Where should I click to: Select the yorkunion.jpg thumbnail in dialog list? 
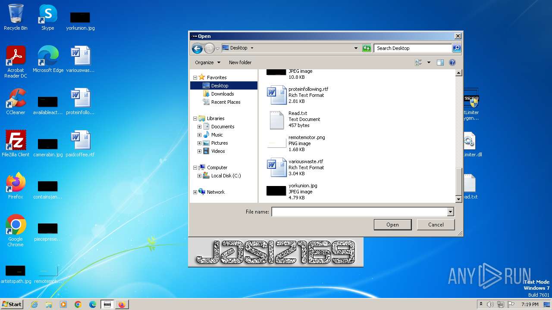coord(276,191)
